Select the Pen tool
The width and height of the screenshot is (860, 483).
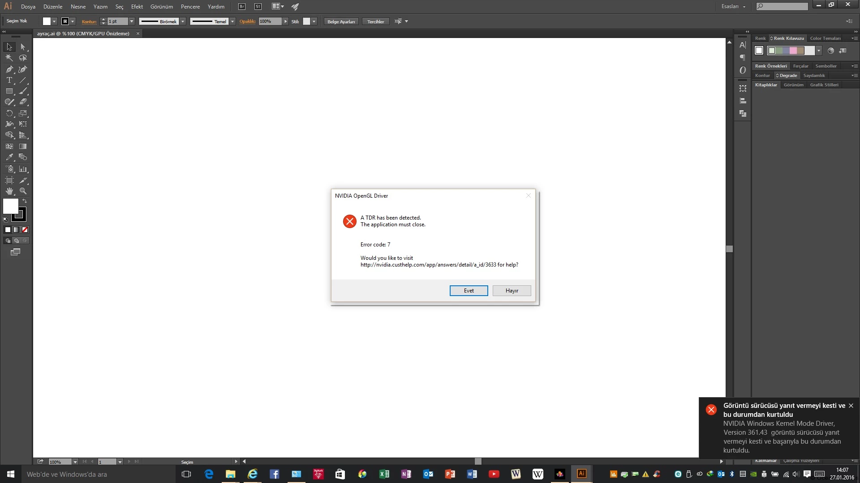tap(9, 69)
